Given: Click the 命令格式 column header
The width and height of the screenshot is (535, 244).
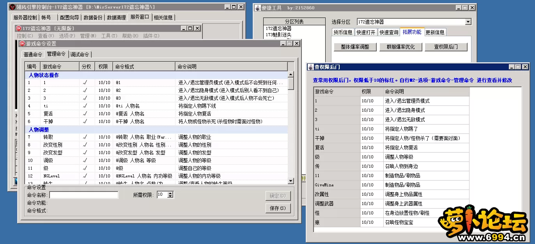Looking at the screenshot, I should pyautogui.click(x=144, y=67).
